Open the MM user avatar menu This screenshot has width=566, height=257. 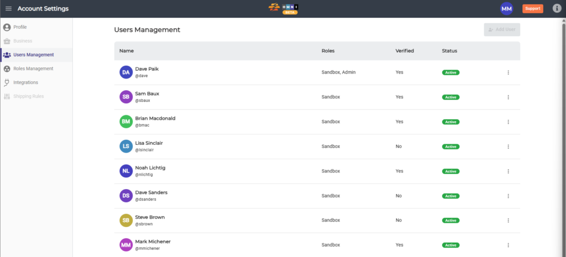pos(506,9)
